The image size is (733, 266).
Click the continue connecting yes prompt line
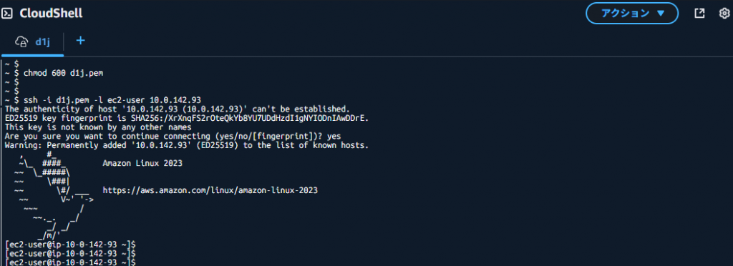(173, 137)
